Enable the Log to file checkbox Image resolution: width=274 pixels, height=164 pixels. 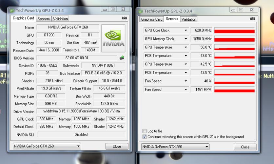click(145, 131)
